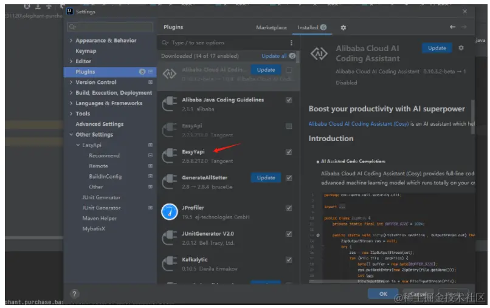Navigate back with the left arrow

point(452,27)
